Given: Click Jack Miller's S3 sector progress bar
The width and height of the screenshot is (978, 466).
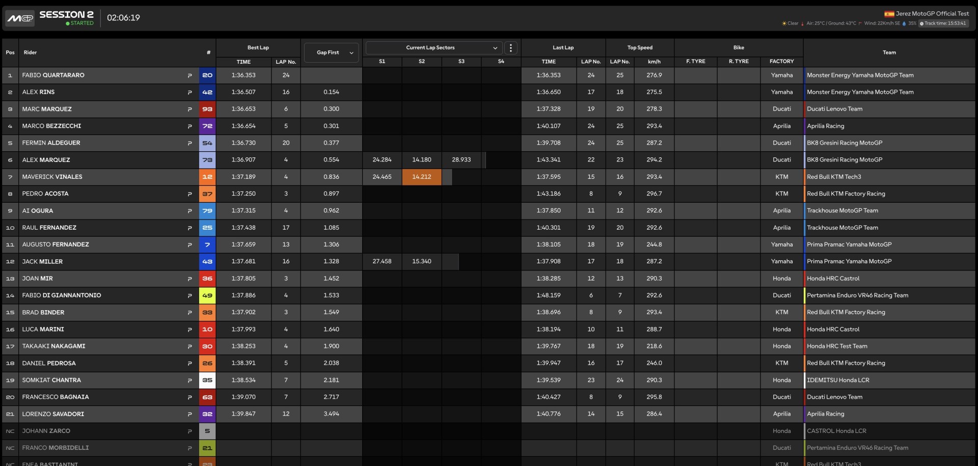Looking at the screenshot, I should tap(450, 262).
